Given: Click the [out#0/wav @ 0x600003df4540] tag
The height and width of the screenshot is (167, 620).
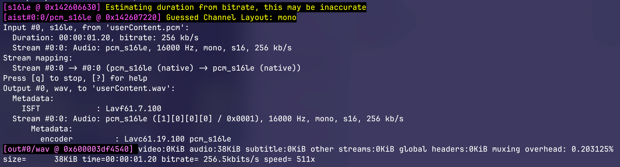Looking at the screenshot, I should coord(68,149).
